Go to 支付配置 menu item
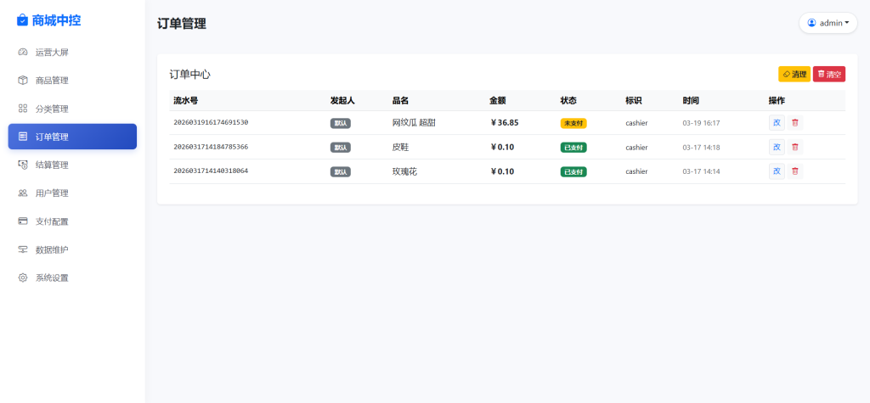Image resolution: width=870 pixels, height=403 pixels. pos(72,221)
